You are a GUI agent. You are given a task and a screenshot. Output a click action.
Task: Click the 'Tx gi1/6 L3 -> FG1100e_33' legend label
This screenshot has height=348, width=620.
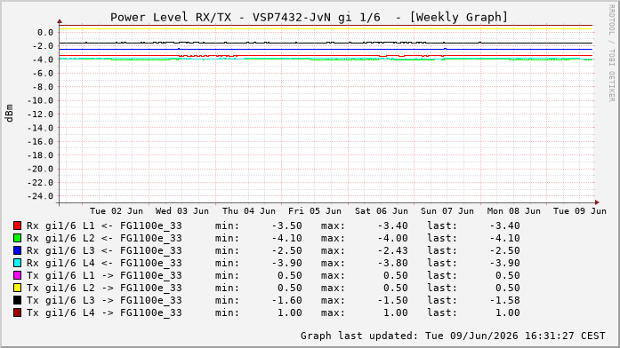pos(104,300)
